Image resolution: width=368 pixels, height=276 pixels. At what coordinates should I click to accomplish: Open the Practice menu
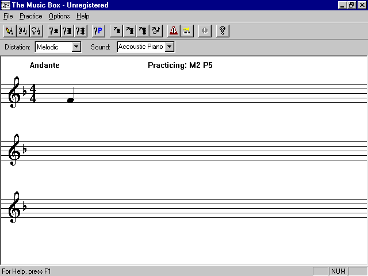coord(31,16)
